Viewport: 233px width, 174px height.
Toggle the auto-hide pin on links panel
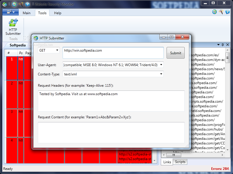[x=223, y=45]
